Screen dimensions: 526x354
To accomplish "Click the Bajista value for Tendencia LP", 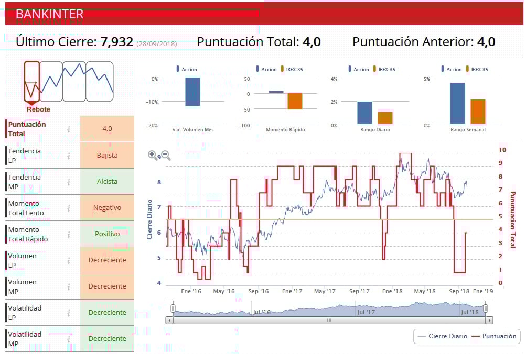I will tap(108, 156).
